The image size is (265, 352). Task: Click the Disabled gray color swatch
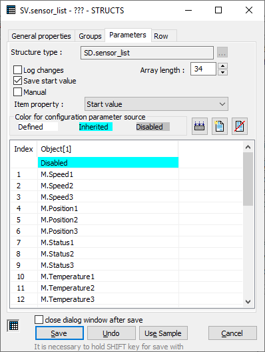tap(153, 127)
